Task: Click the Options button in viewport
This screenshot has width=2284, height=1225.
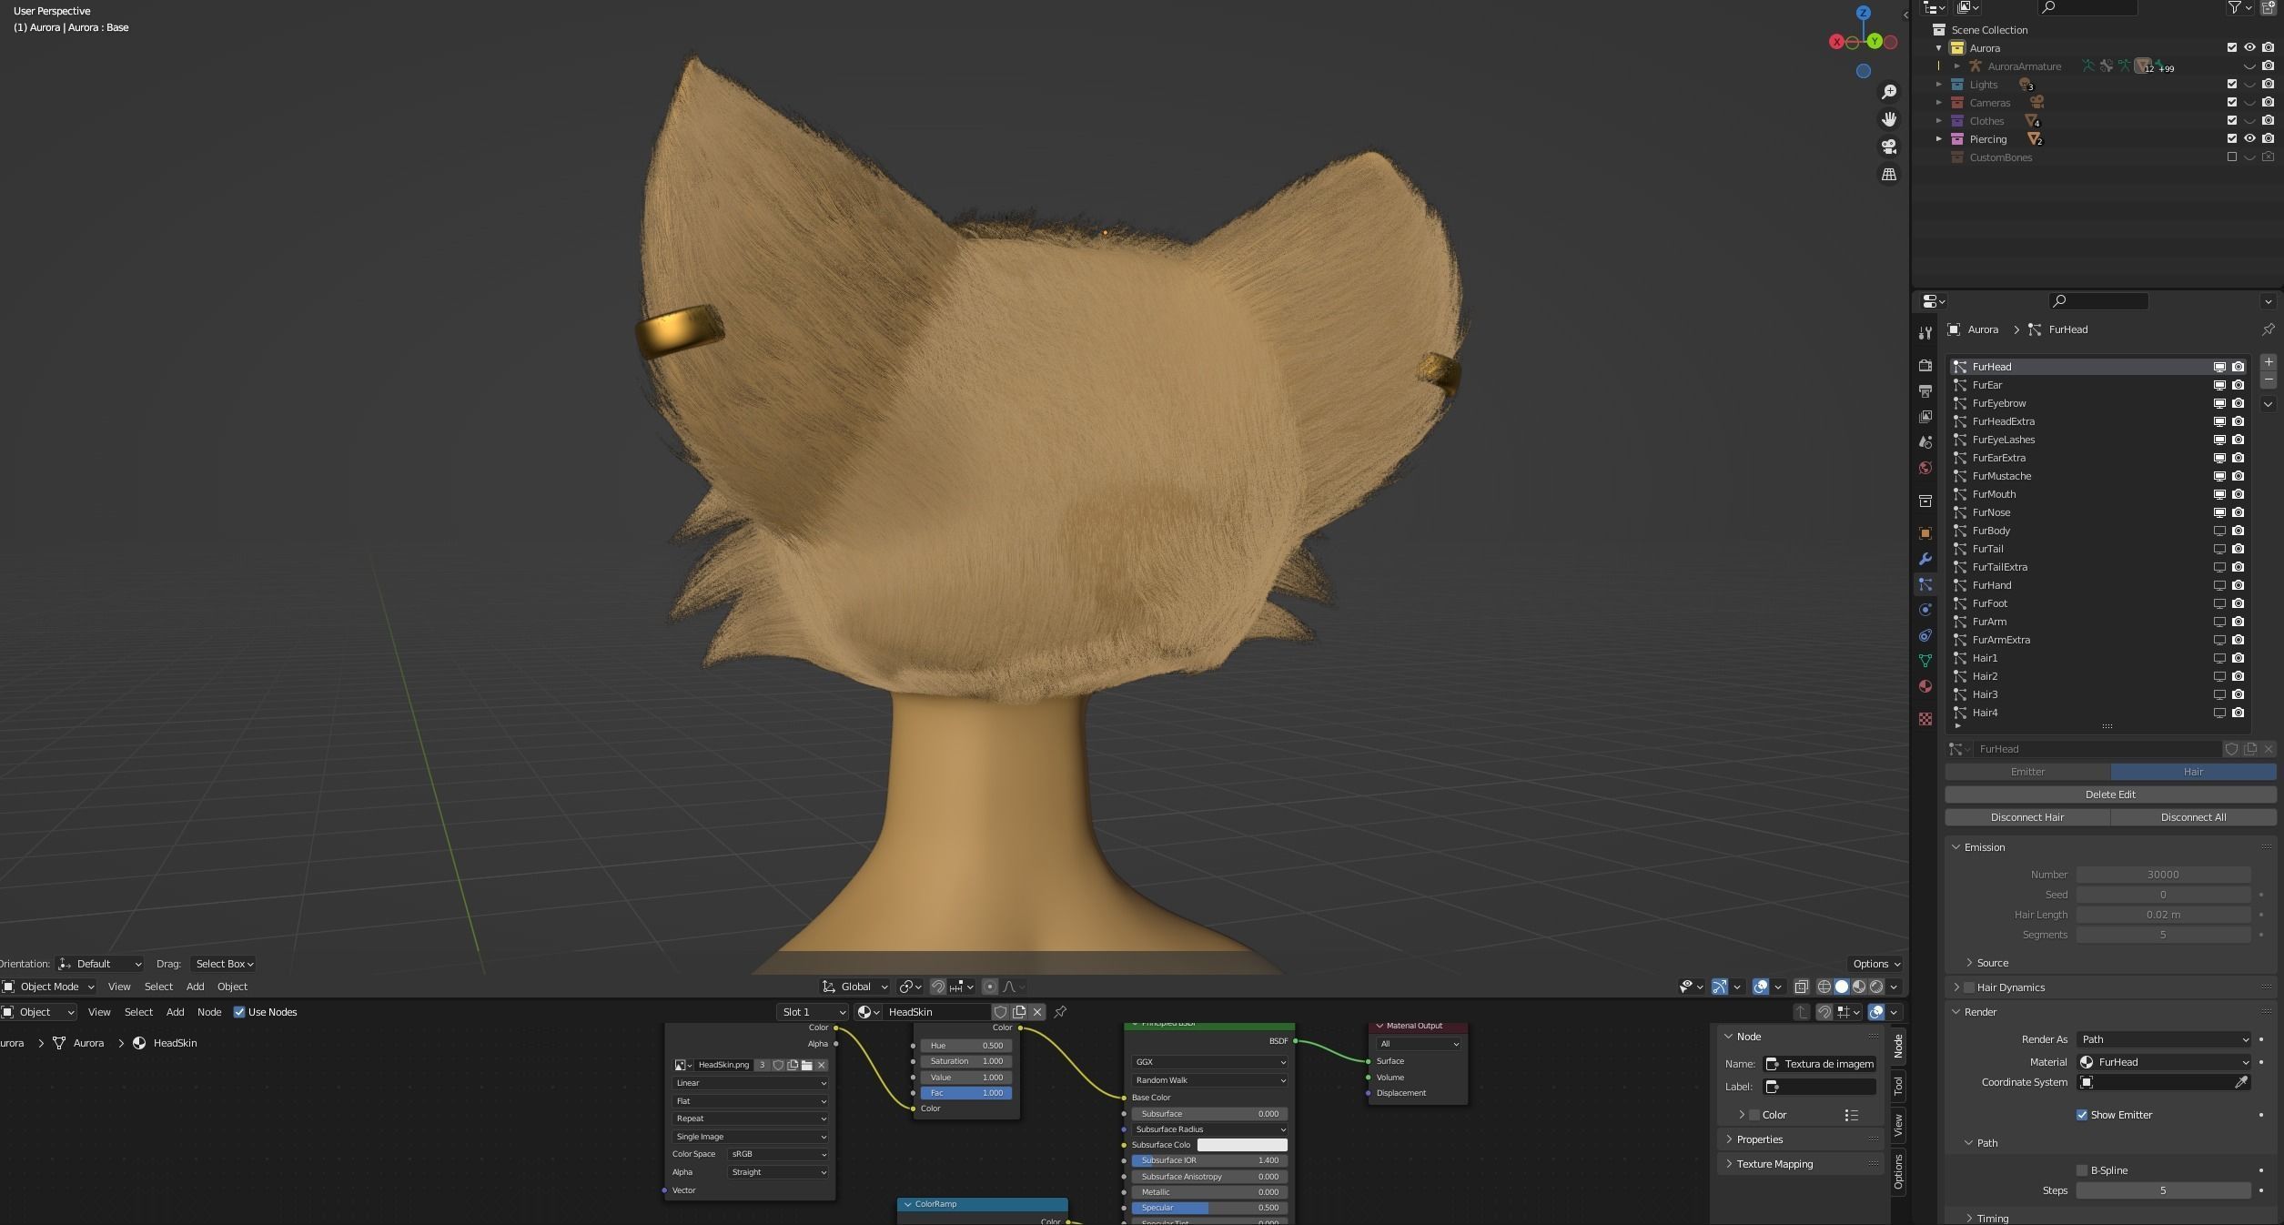Action: point(1876,964)
